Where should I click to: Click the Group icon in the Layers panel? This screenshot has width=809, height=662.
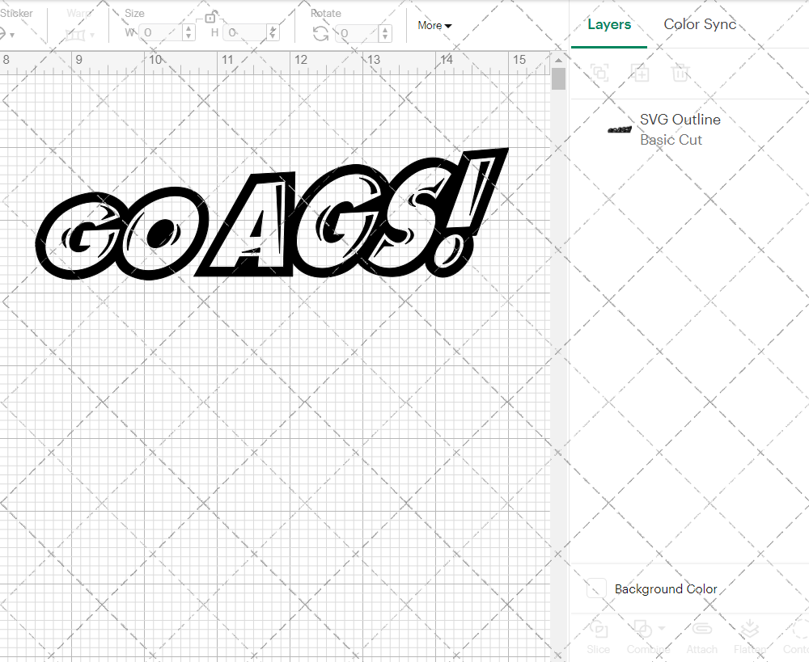(x=599, y=73)
